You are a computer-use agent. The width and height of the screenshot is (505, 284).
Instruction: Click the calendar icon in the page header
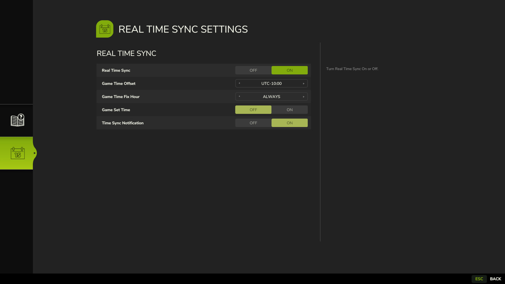(104, 29)
